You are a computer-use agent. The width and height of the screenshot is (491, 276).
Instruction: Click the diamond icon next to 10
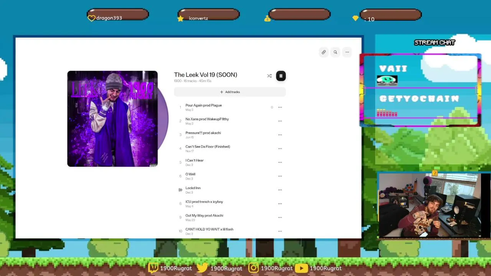355,18
